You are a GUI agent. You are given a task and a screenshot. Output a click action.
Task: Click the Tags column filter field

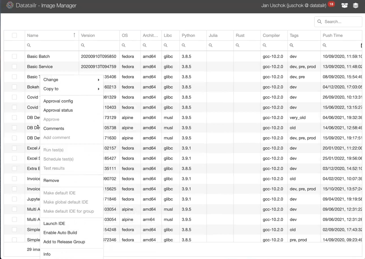point(304,45)
